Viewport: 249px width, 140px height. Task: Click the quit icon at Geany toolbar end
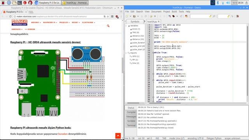tap(238, 16)
